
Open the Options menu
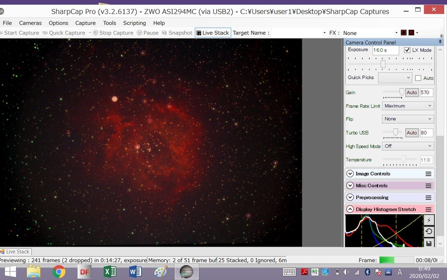tap(58, 23)
